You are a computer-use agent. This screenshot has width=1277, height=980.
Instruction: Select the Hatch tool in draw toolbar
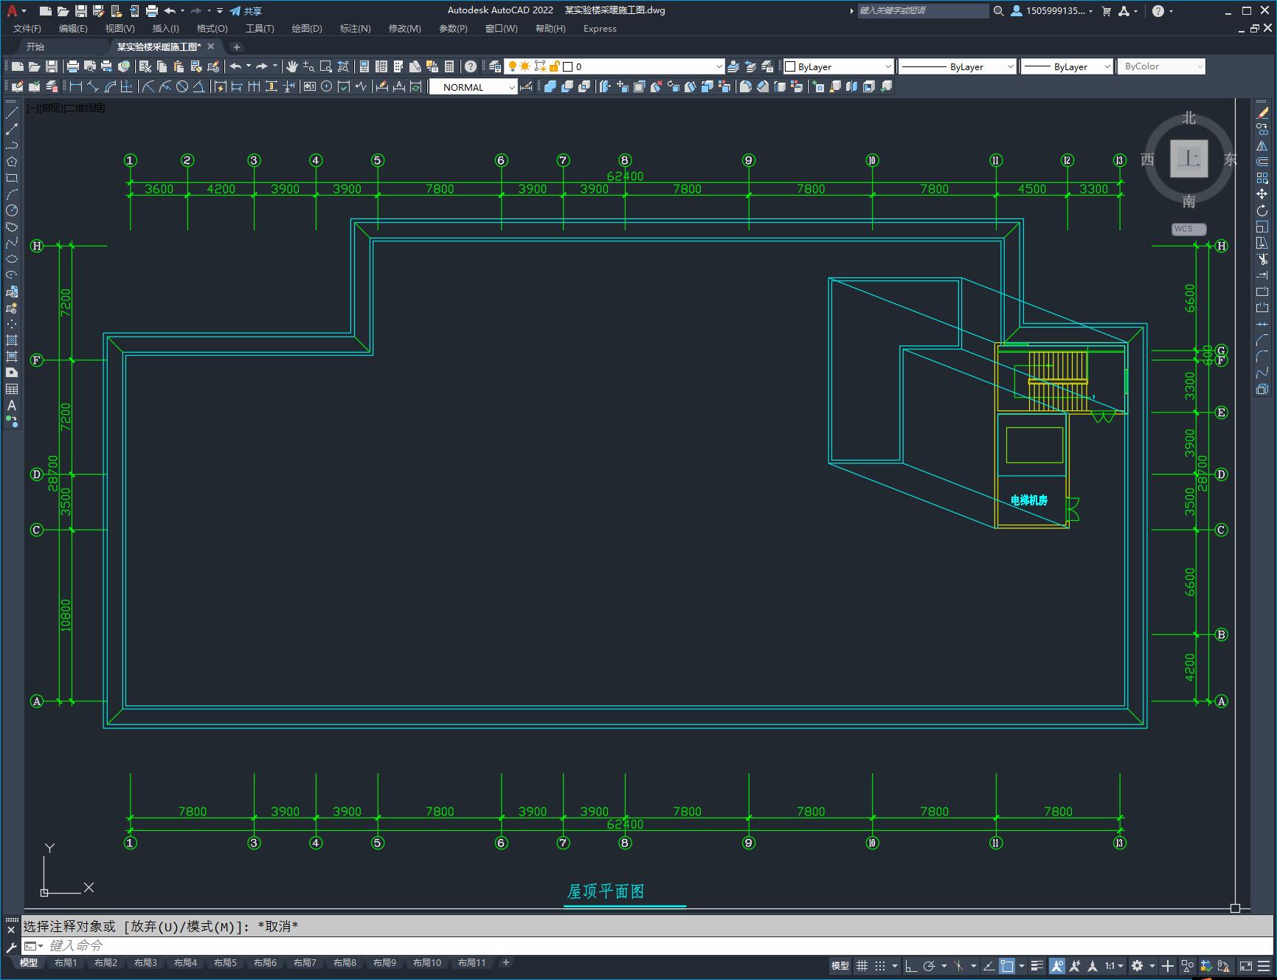point(12,340)
